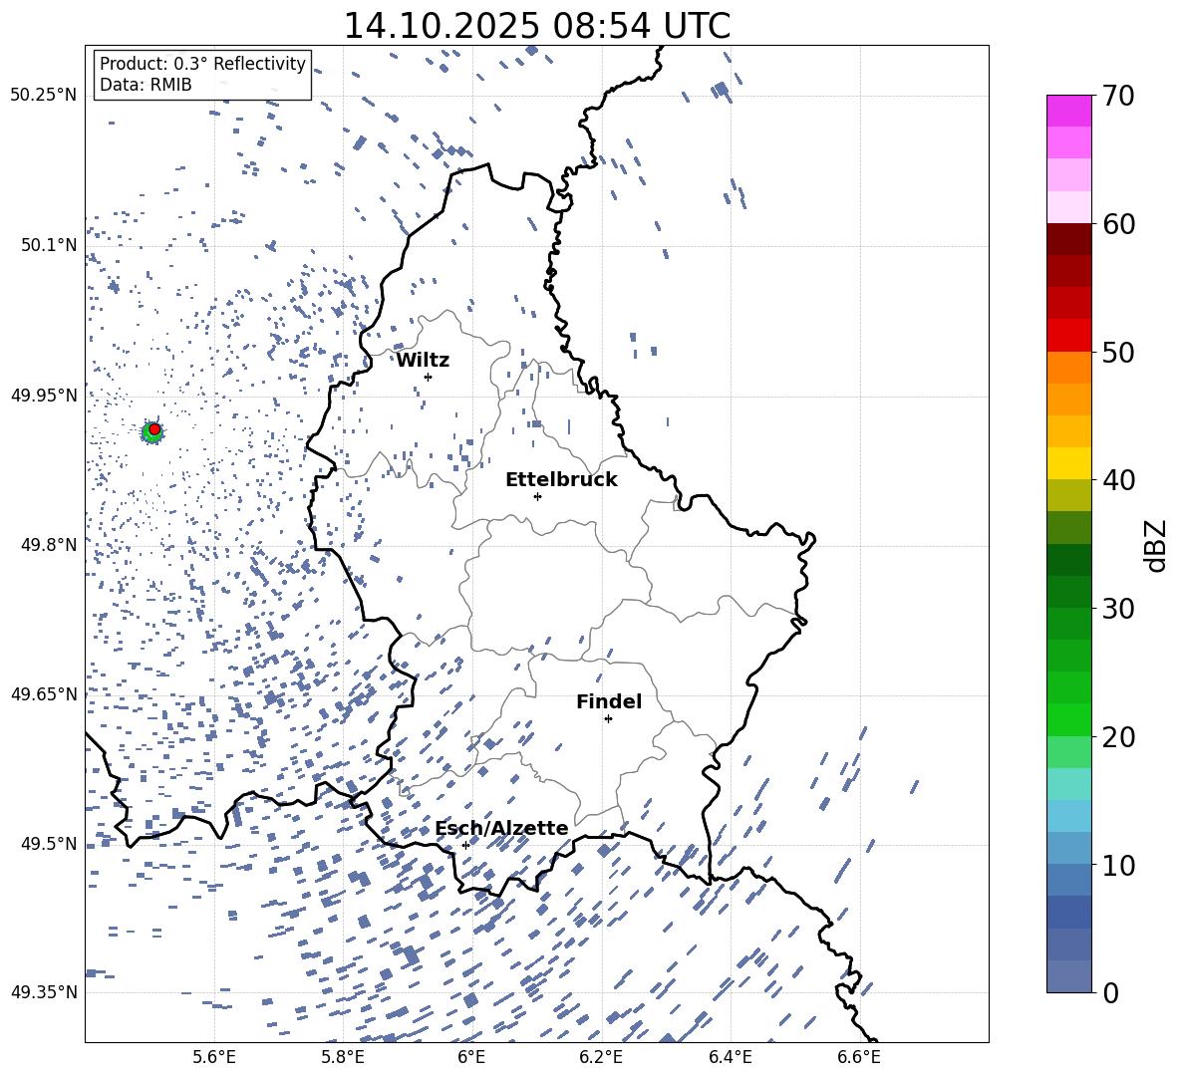Click the dark red 60 dBZ color band
Screen dimensions: 1180x1077
coord(1068,239)
